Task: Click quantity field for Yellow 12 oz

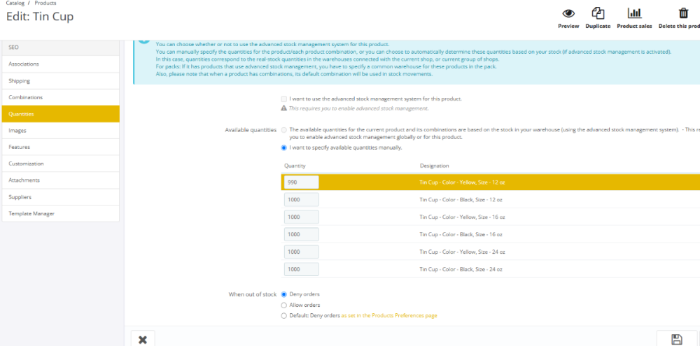Action: [302, 182]
